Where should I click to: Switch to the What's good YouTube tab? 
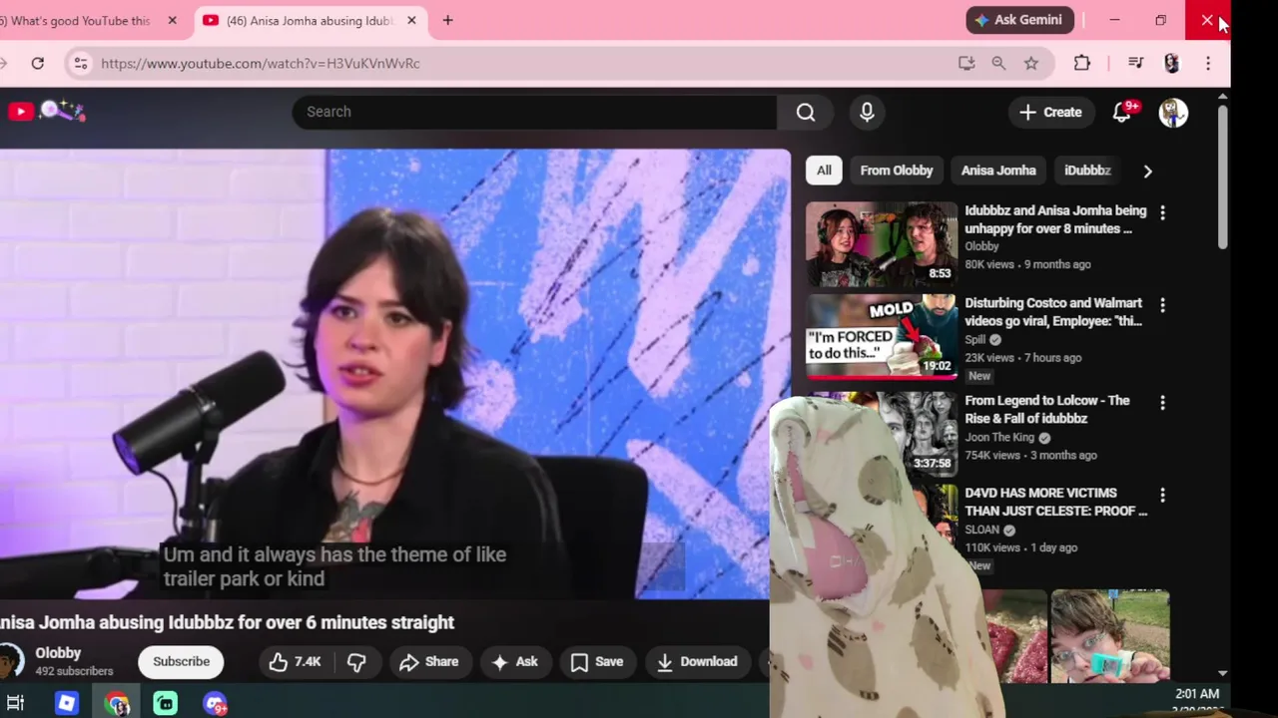[x=78, y=20]
